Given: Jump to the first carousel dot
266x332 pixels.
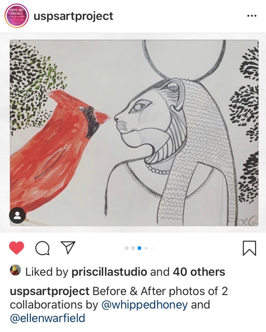Looking at the screenshot, I should (126, 248).
